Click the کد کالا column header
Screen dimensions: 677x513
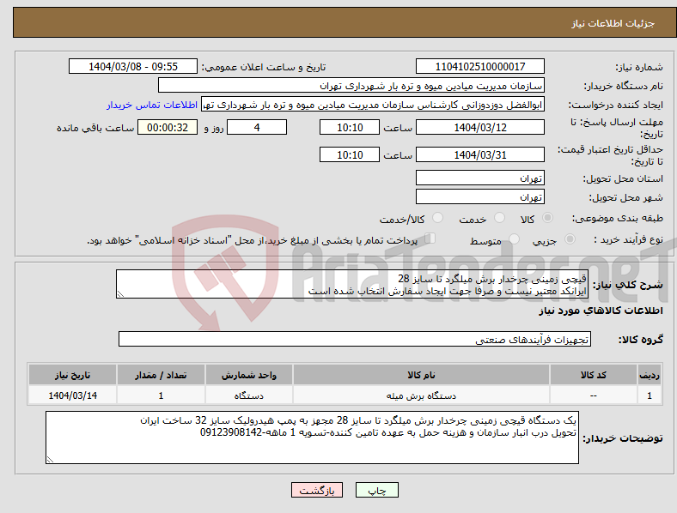594,375
